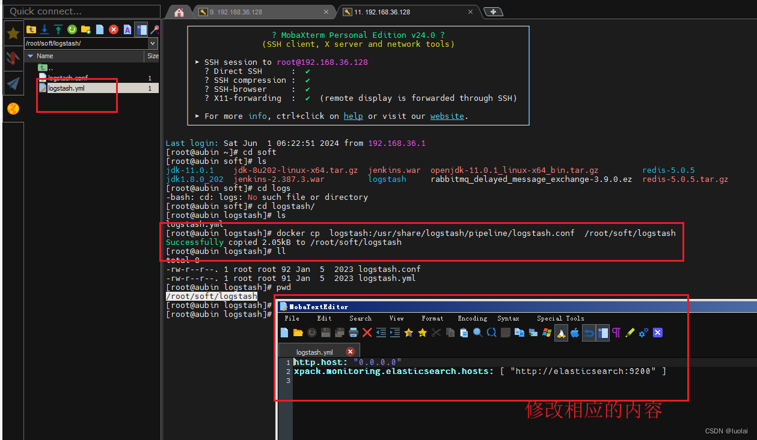Click the red X close document icon
Screen dimensions: 757x440
tap(367, 333)
